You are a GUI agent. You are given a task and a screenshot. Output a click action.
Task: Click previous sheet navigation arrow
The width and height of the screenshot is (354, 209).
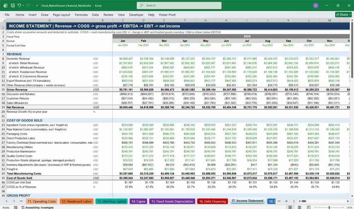click(7, 201)
